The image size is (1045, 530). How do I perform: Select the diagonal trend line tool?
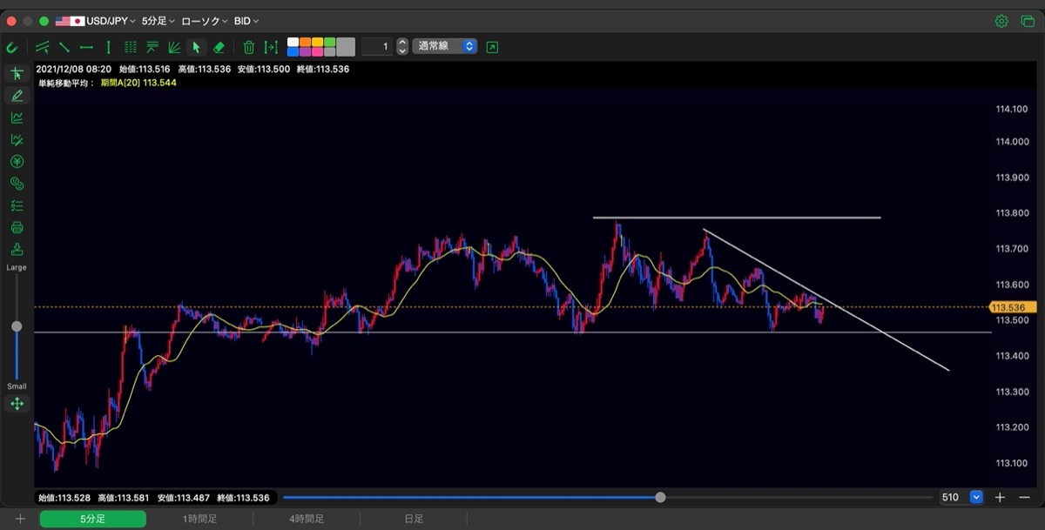tap(64, 47)
